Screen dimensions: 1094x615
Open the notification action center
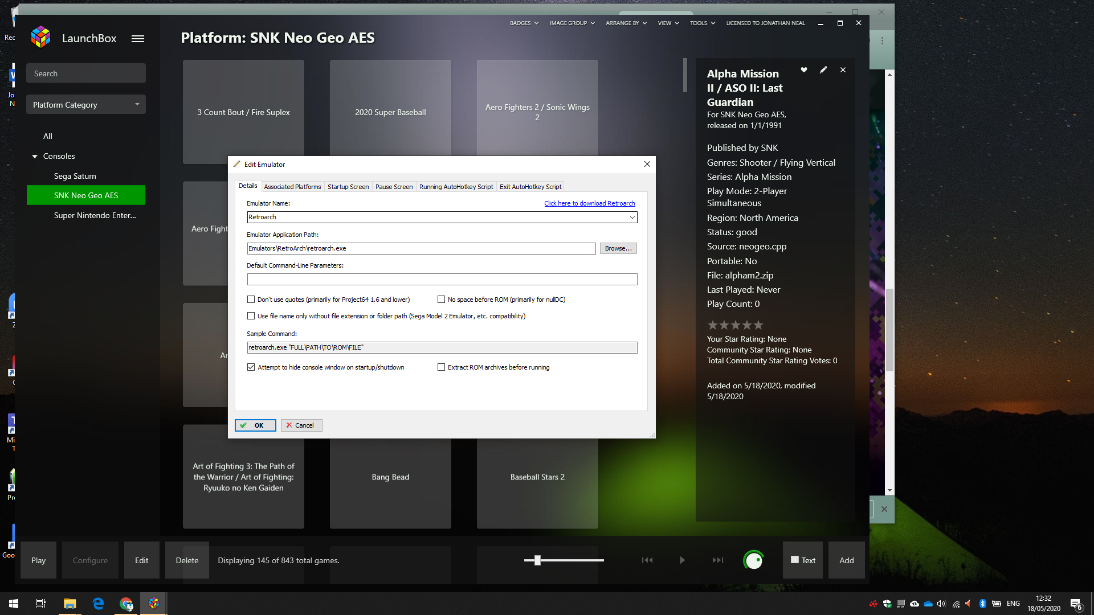click(x=1076, y=604)
